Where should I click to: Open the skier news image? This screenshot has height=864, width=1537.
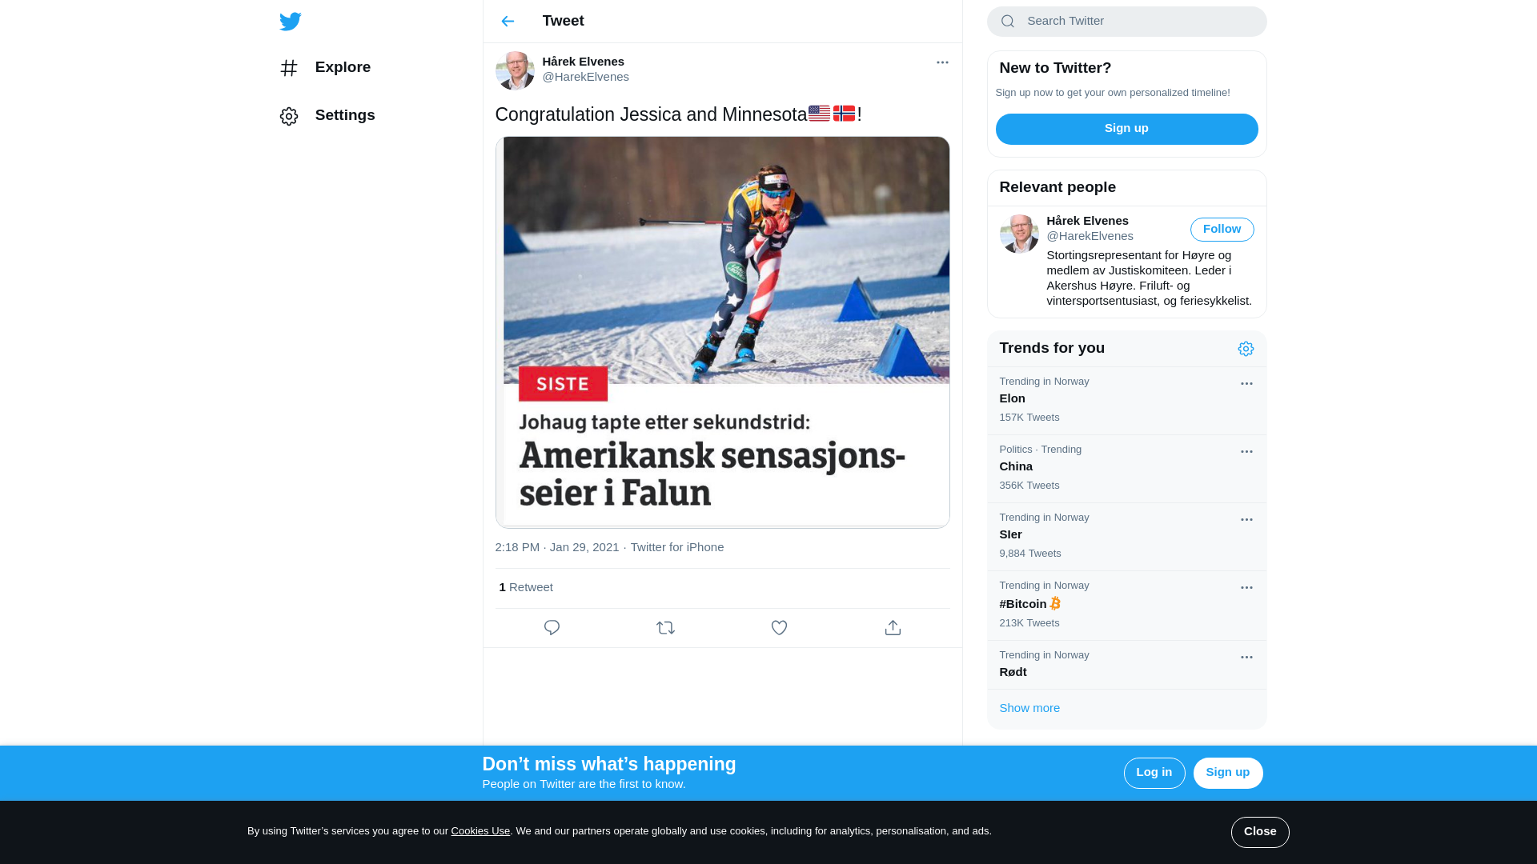point(722,332)
